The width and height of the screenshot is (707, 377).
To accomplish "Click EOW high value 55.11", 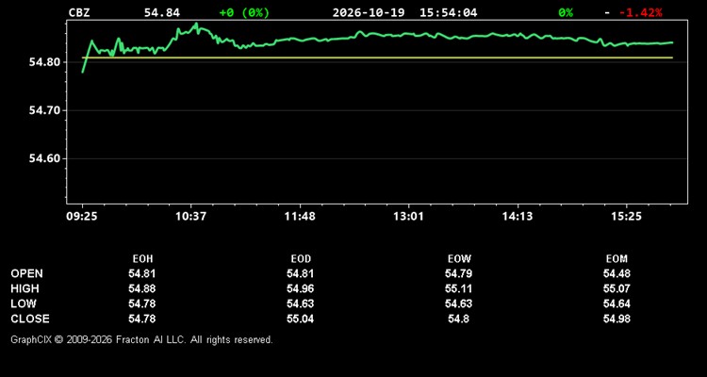I will 458,288.
